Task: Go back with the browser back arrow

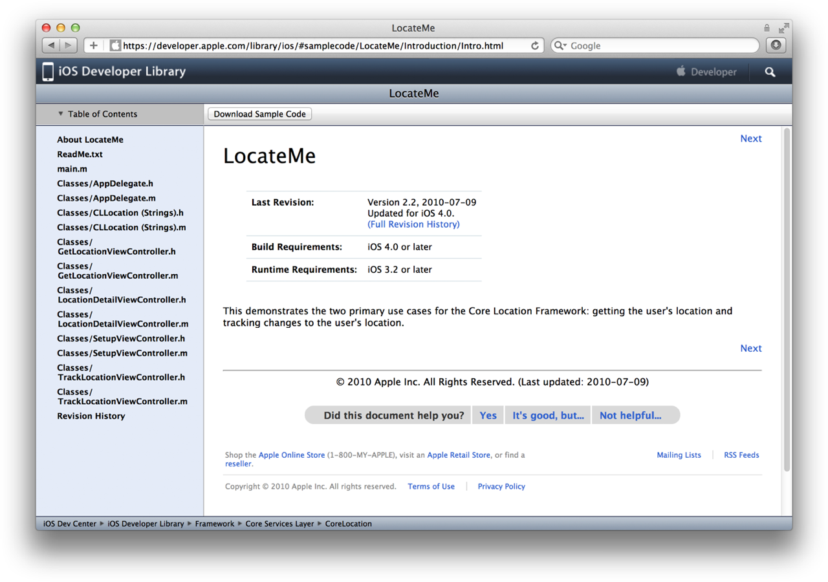Action: coord(51,45)
